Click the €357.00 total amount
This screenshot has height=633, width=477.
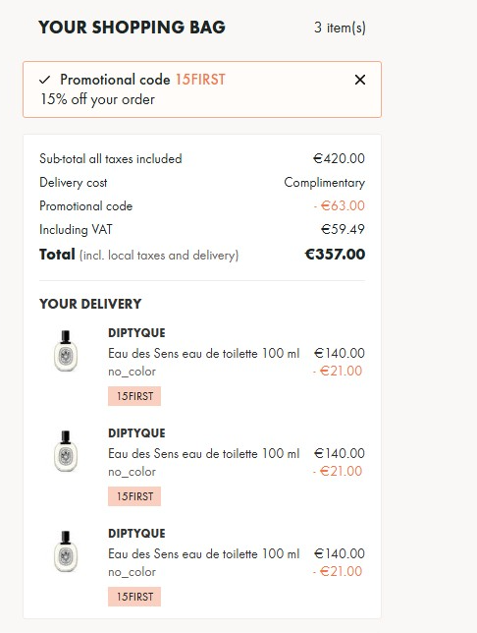click(335, 255)
